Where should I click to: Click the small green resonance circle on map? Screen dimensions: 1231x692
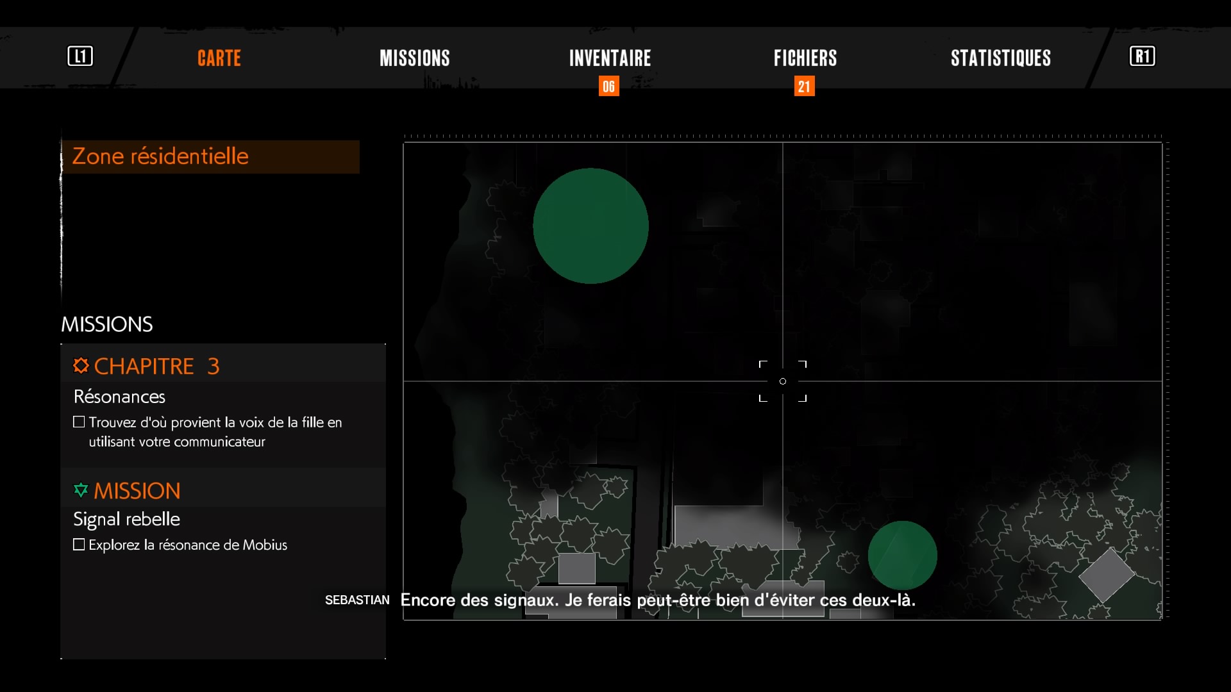tap(902, 556)
